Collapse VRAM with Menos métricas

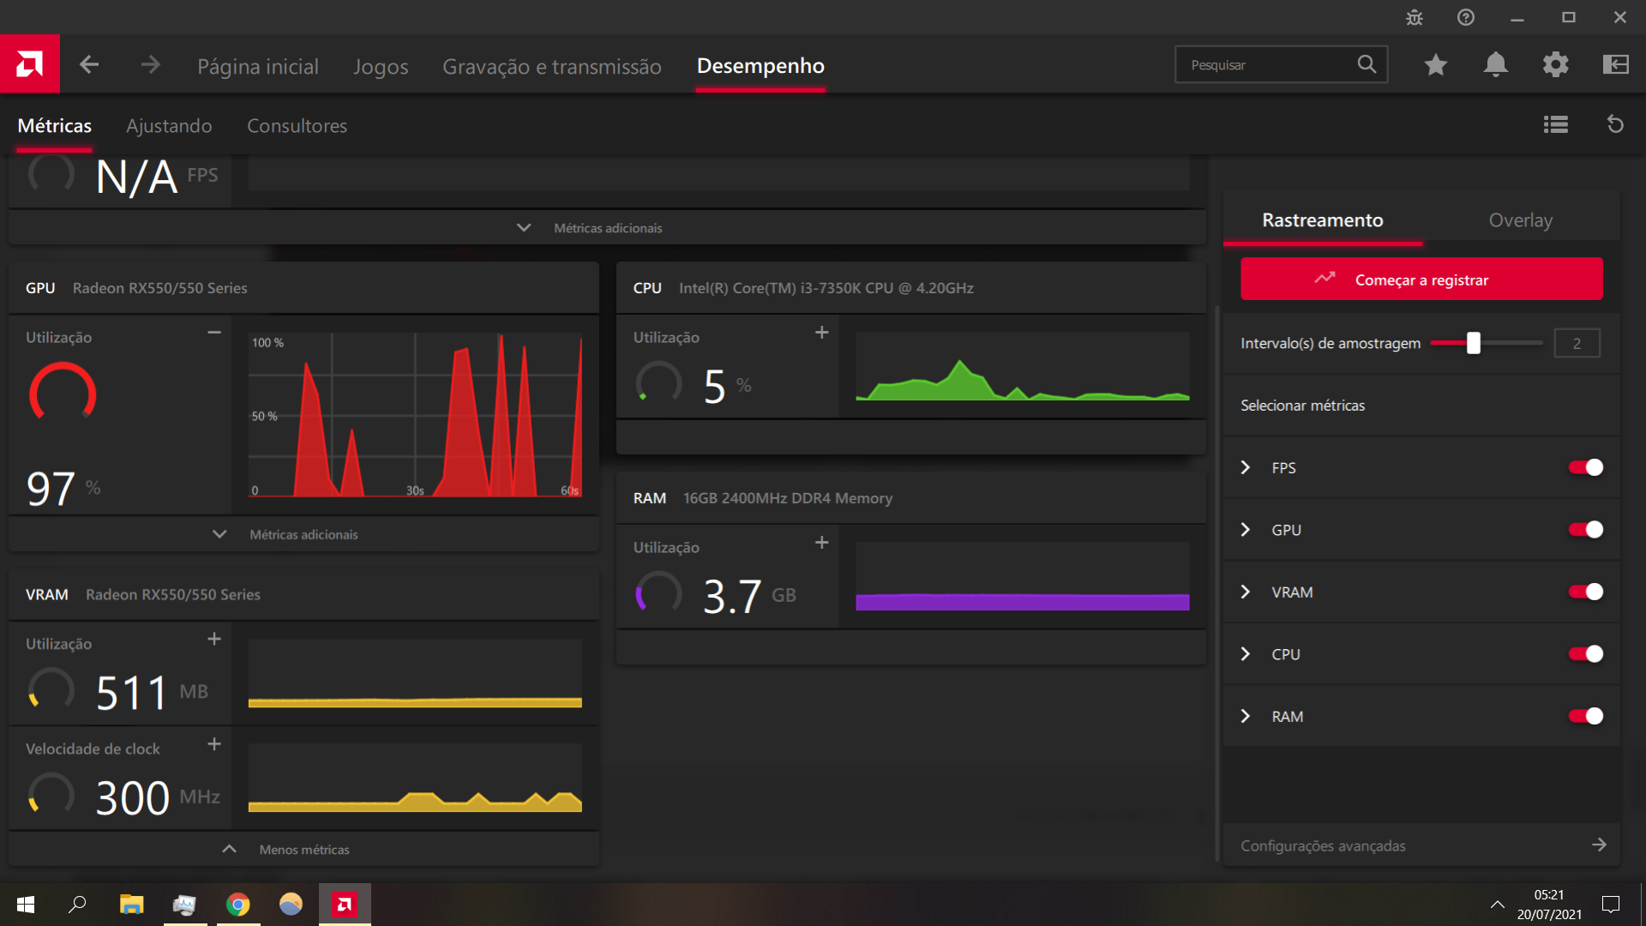click(303, 850)
